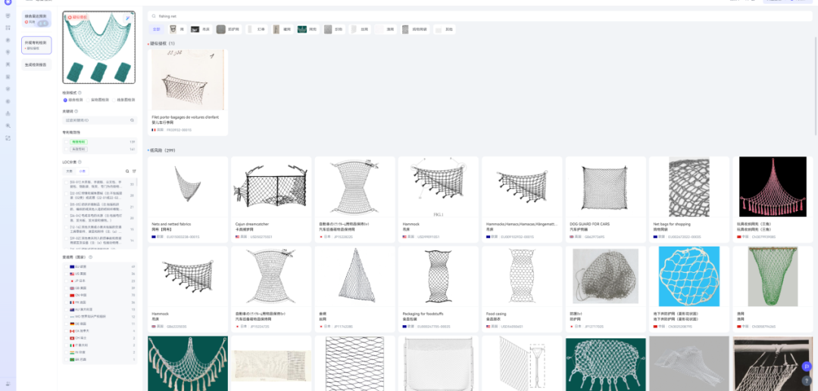Click the help icon next to 关键词
This screenshot has width=818, height=391.
[76, 111]
